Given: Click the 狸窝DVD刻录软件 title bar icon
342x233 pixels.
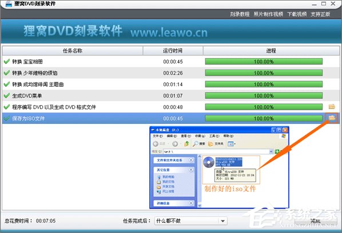Looking at the screenshot, I should (9, 3).
